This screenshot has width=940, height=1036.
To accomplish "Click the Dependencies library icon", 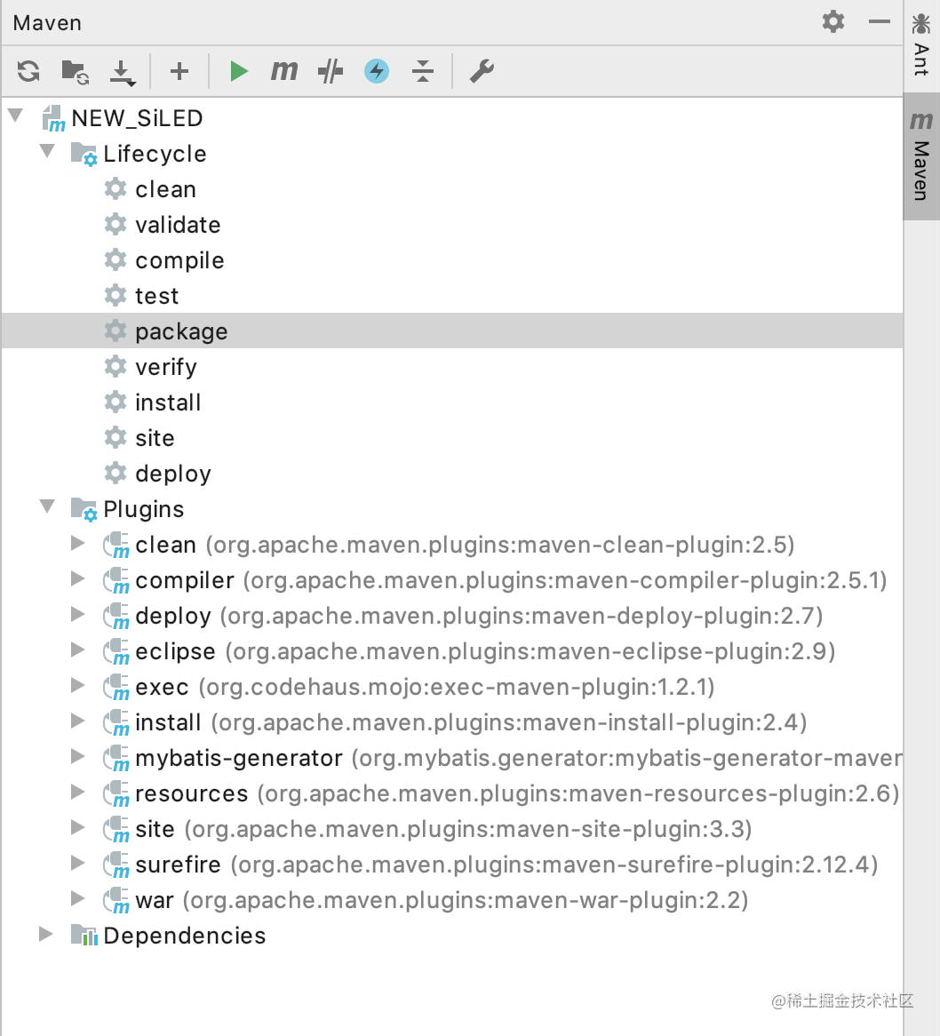I will coord(84,935).
